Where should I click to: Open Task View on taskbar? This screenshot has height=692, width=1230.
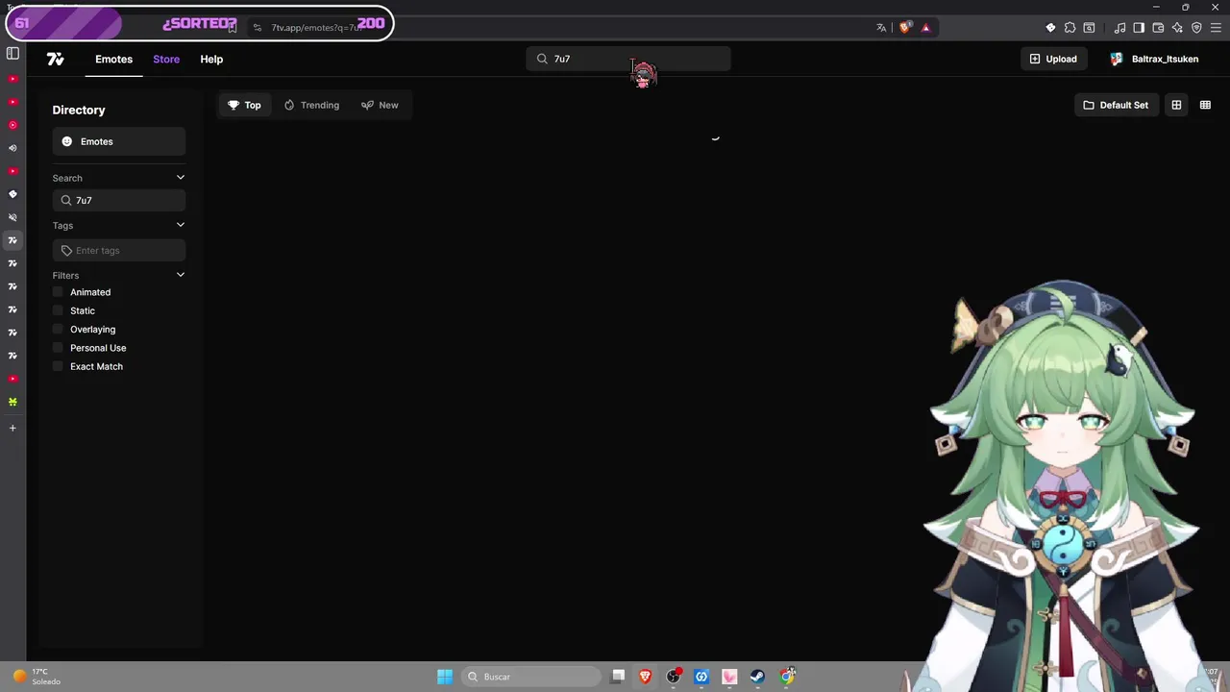[x=618, y=677]
